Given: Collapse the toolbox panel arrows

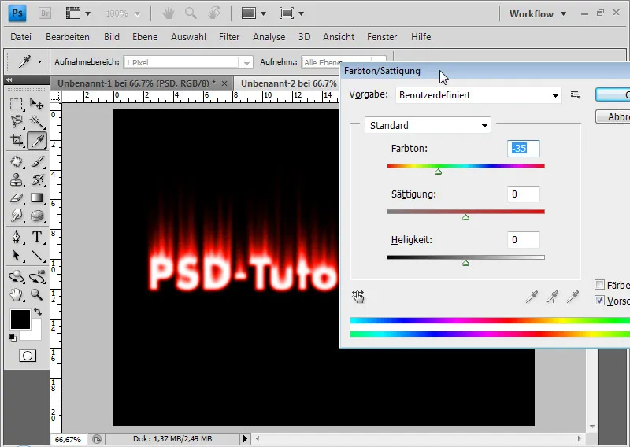Looking at the screenshot, I should coord(9,79).
